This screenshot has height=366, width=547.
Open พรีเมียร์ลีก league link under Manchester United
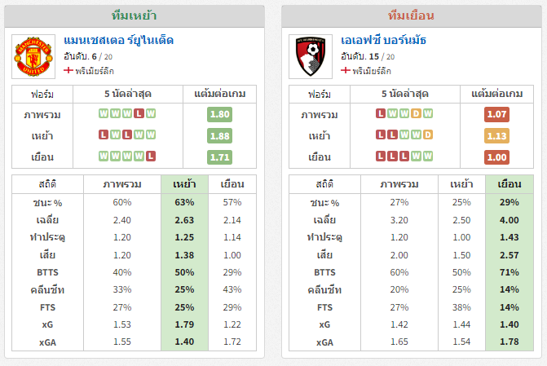[x=95, y=71]
